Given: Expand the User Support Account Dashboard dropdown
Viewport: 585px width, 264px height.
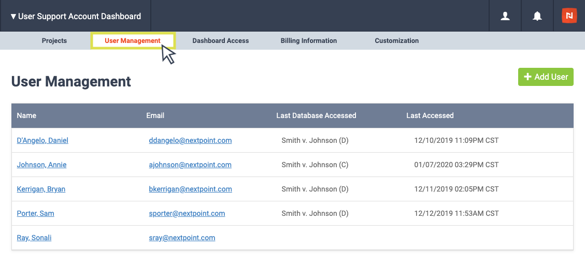Looking at the screenshot, I should [76, 16].
